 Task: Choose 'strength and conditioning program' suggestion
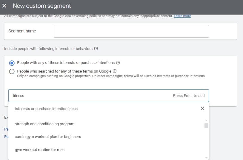pos(44,124)
